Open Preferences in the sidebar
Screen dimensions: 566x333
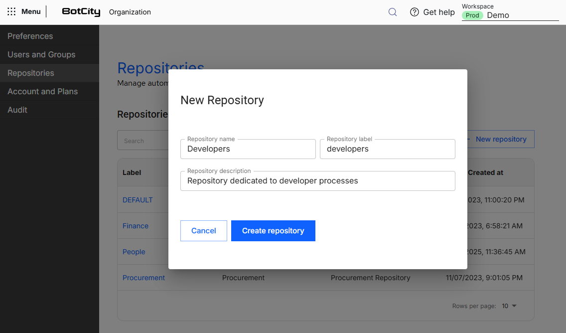(49, 36)
